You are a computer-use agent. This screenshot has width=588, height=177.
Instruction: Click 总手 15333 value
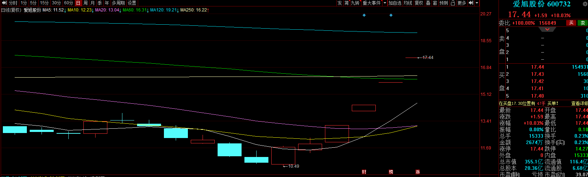click(536, 136)
